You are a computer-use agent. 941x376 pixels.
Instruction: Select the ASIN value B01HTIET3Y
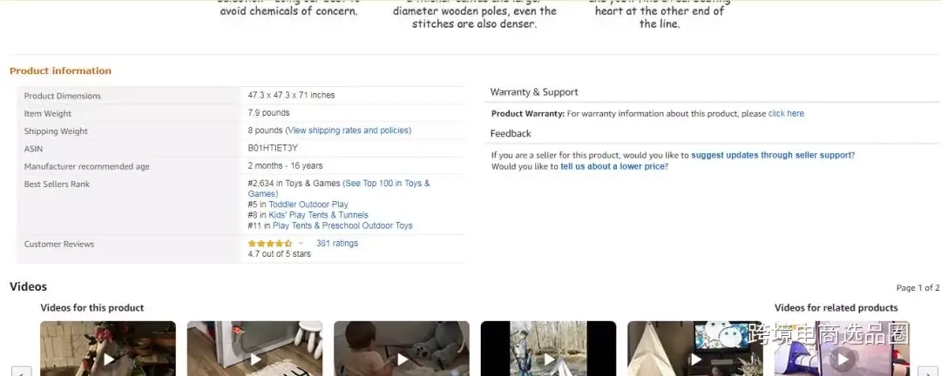[x=273, y=148]
